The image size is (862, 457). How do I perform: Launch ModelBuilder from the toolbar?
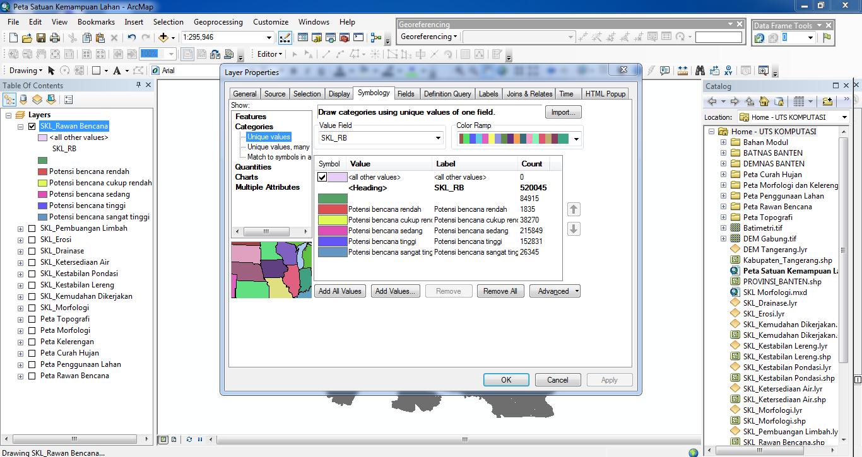pos(376,38)
